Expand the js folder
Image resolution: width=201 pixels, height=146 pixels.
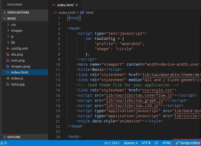point(12,36)
